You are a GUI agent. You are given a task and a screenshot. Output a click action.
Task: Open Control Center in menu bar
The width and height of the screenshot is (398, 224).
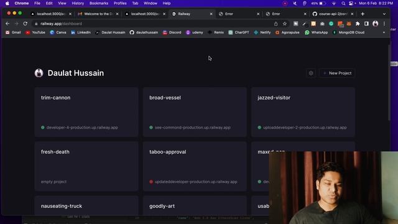351,3
